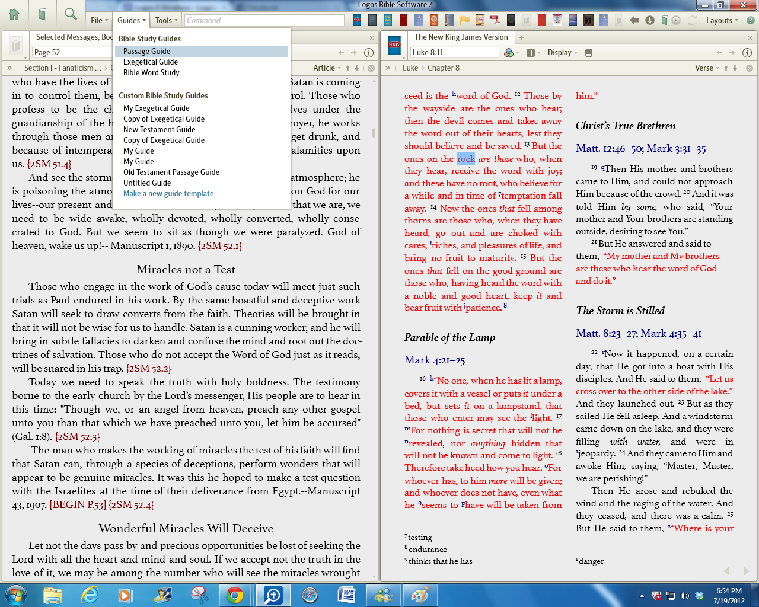Select the Selected Messages tab
The width and height of the screenshot is (759, 607).
pos(74,37)
